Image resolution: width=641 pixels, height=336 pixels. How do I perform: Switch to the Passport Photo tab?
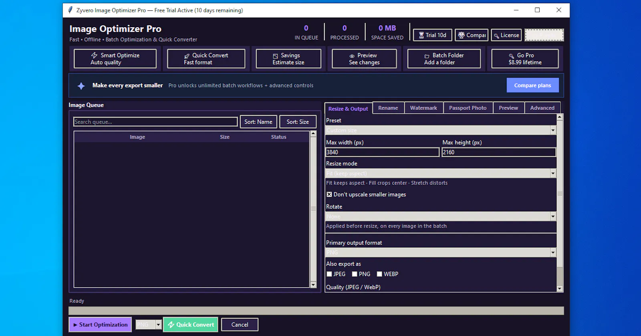(x=468, y=108)
